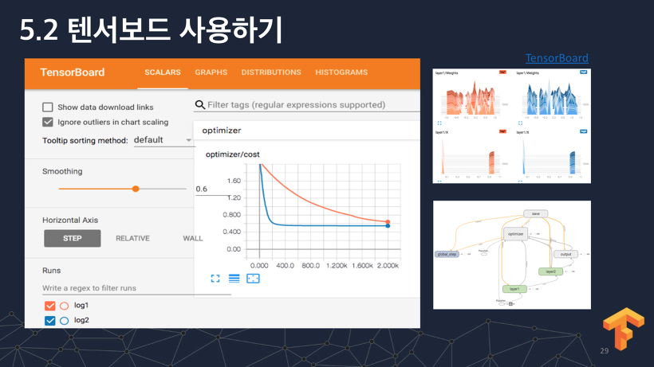The width and height of the screenshot is (654, 367).
Task: Click the search magnifier icon
Action: 199,105
